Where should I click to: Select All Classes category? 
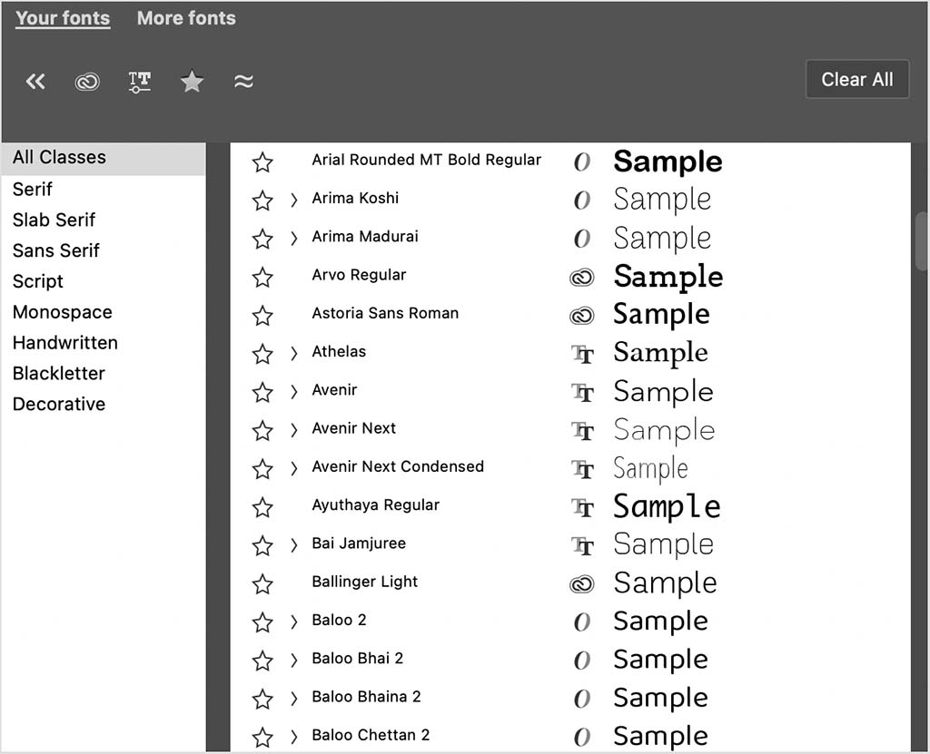104,158
